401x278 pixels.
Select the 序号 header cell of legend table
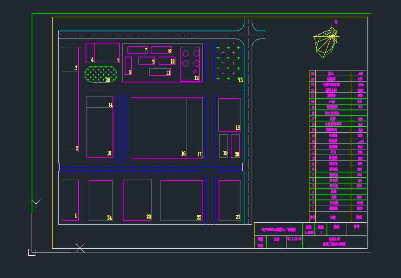(313, 217)
